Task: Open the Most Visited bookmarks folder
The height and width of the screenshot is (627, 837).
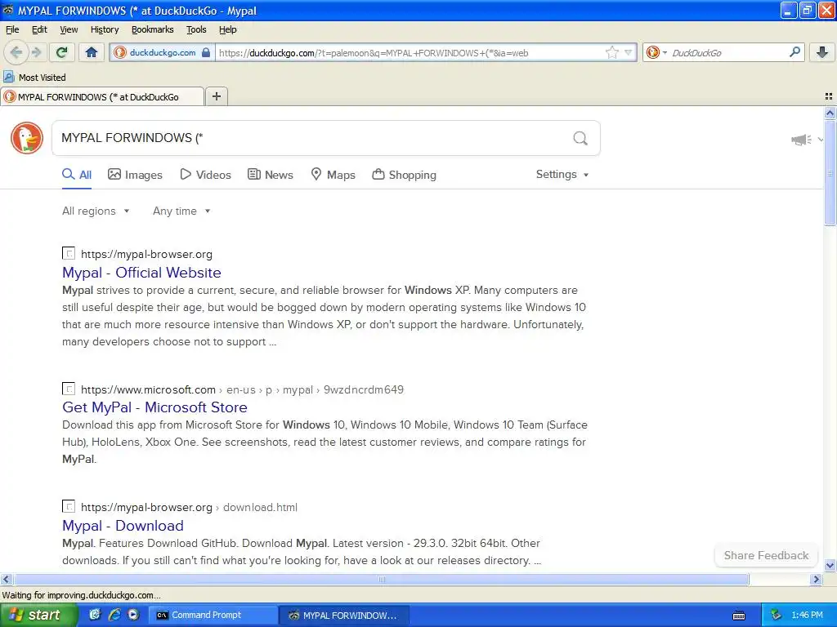Action: (x=34, y=78)
